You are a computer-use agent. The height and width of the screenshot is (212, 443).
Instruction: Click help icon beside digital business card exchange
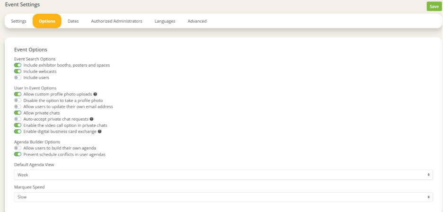(100, 132)
